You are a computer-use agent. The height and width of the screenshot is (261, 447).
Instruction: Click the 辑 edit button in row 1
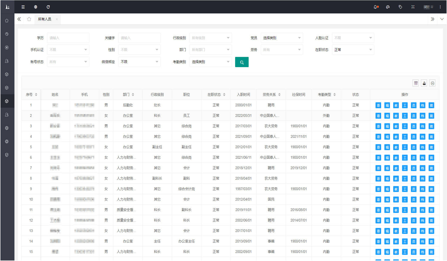pos(387,106)
